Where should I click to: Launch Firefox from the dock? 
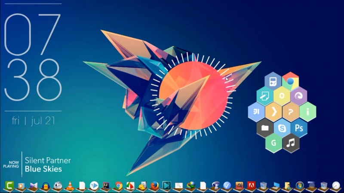click(155, 186)
